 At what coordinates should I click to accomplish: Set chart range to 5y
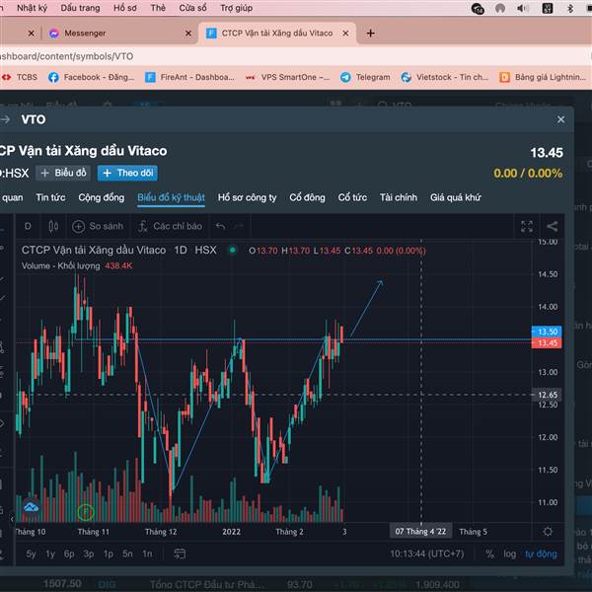tap(31, 554)
